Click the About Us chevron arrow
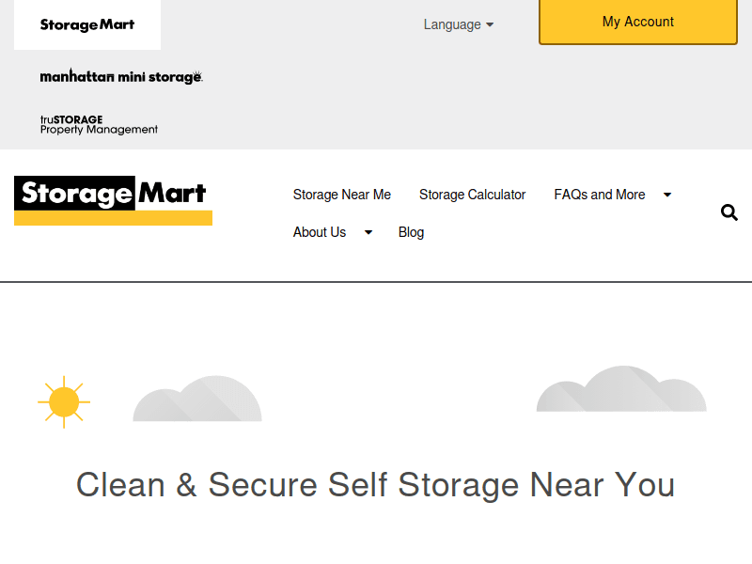The image size is (752, 564). pyautogui.click(x=368, y=232)
